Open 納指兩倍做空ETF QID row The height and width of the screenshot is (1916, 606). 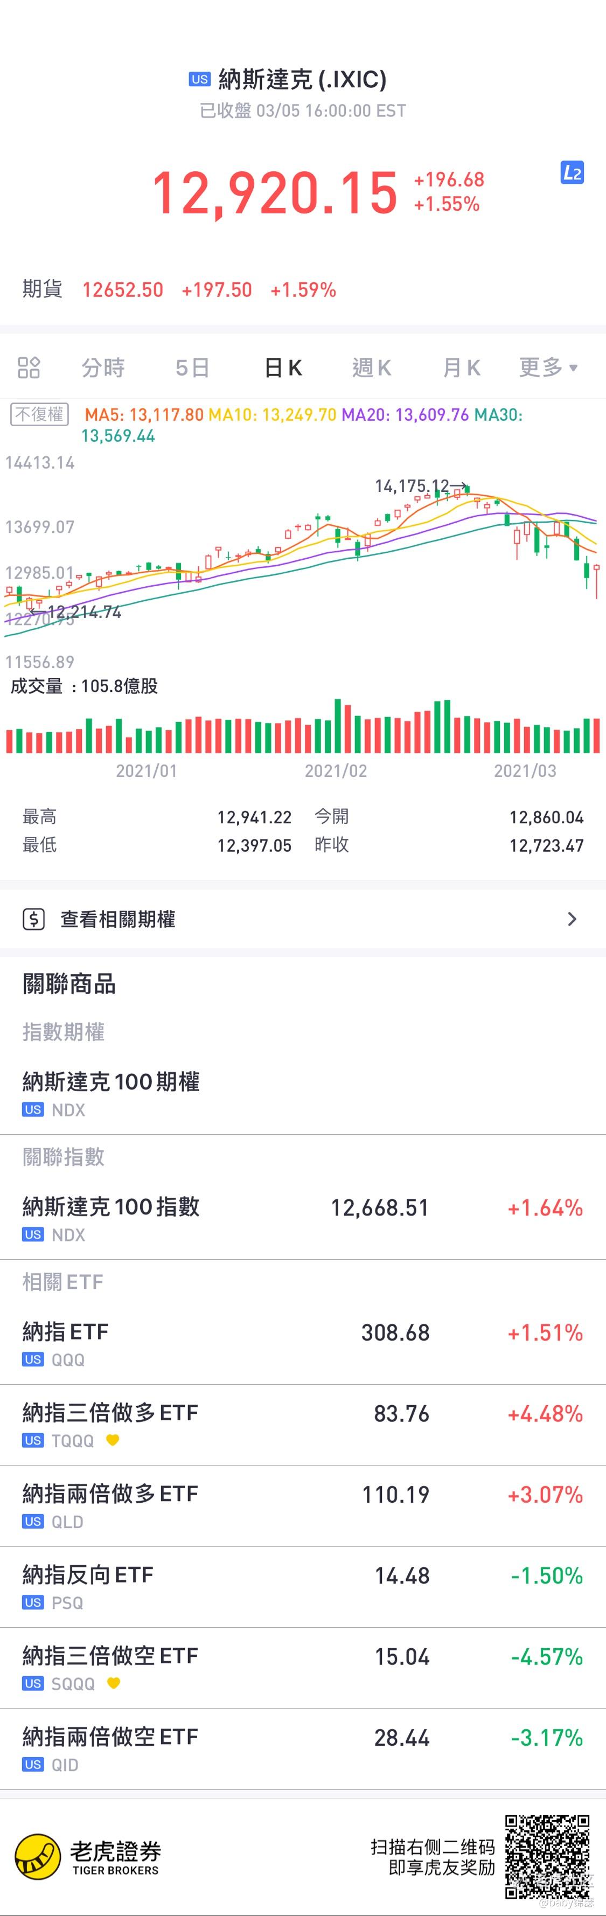303,1750
